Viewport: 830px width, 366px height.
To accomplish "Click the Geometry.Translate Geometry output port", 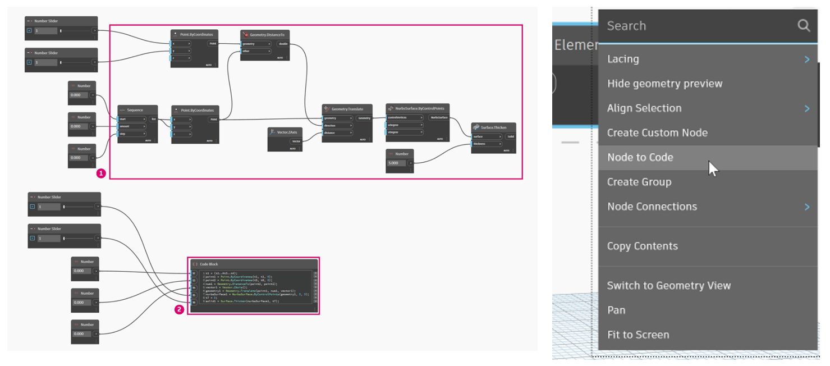I will pyautogui.click(x=364, y=118).
